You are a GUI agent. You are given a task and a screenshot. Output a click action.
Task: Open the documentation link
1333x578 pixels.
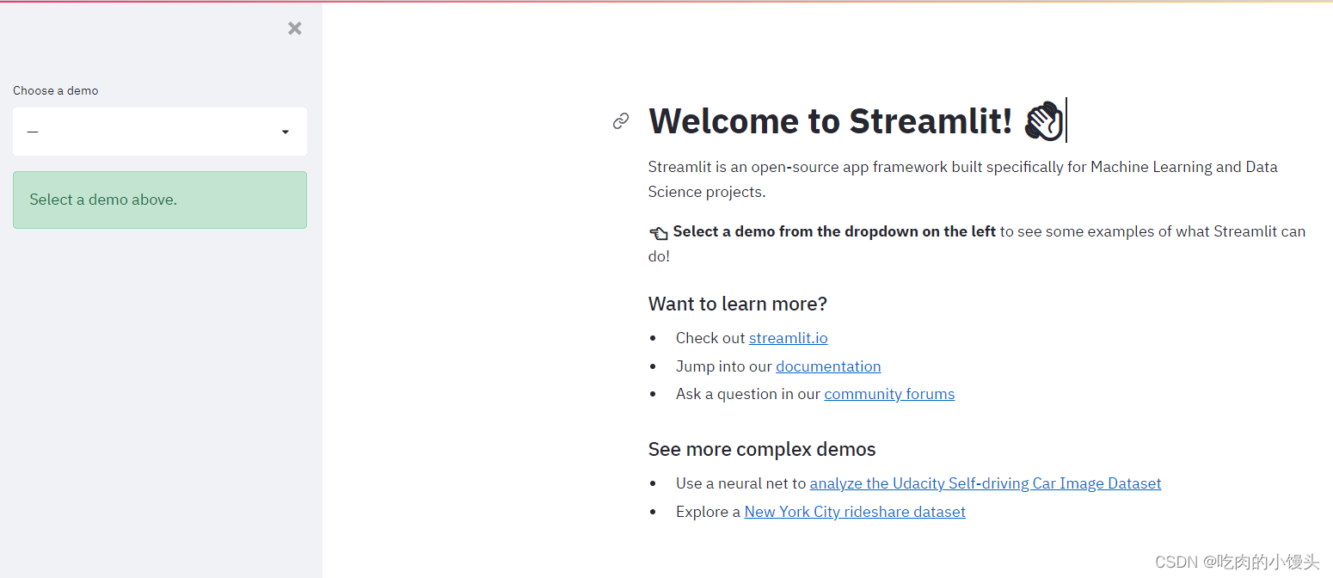point(828,366)
